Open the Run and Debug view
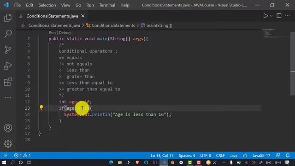 pyautogui.click(x=8, y=65)
